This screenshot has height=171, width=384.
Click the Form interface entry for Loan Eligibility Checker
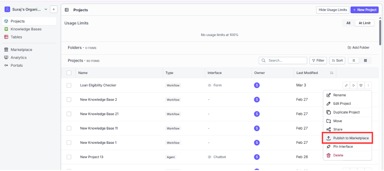click(215, 85)
